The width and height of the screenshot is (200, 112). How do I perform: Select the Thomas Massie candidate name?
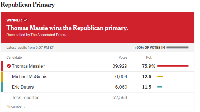28,66
